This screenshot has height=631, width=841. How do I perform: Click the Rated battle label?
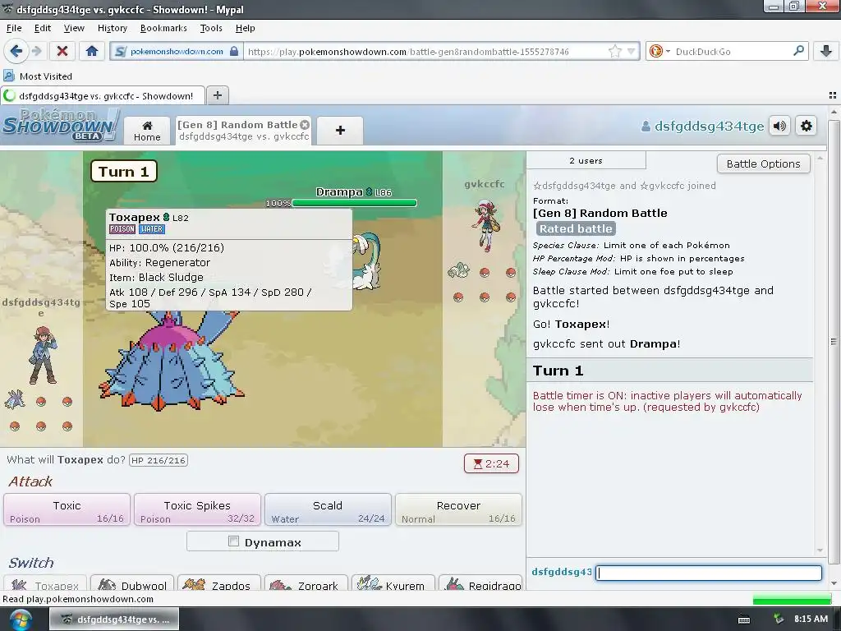tap(576, 228)
